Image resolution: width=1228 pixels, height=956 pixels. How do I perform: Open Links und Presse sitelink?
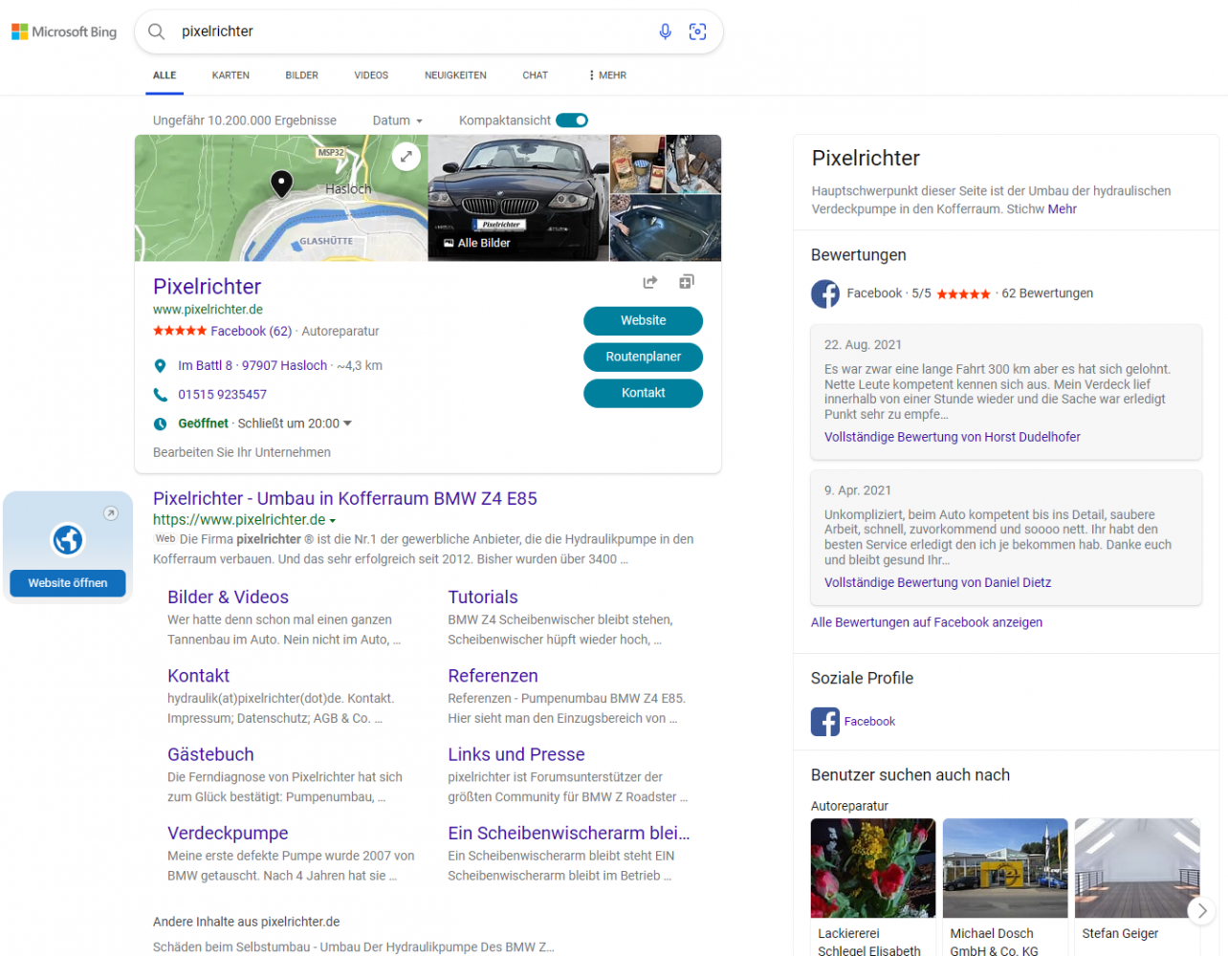(516, 755)
